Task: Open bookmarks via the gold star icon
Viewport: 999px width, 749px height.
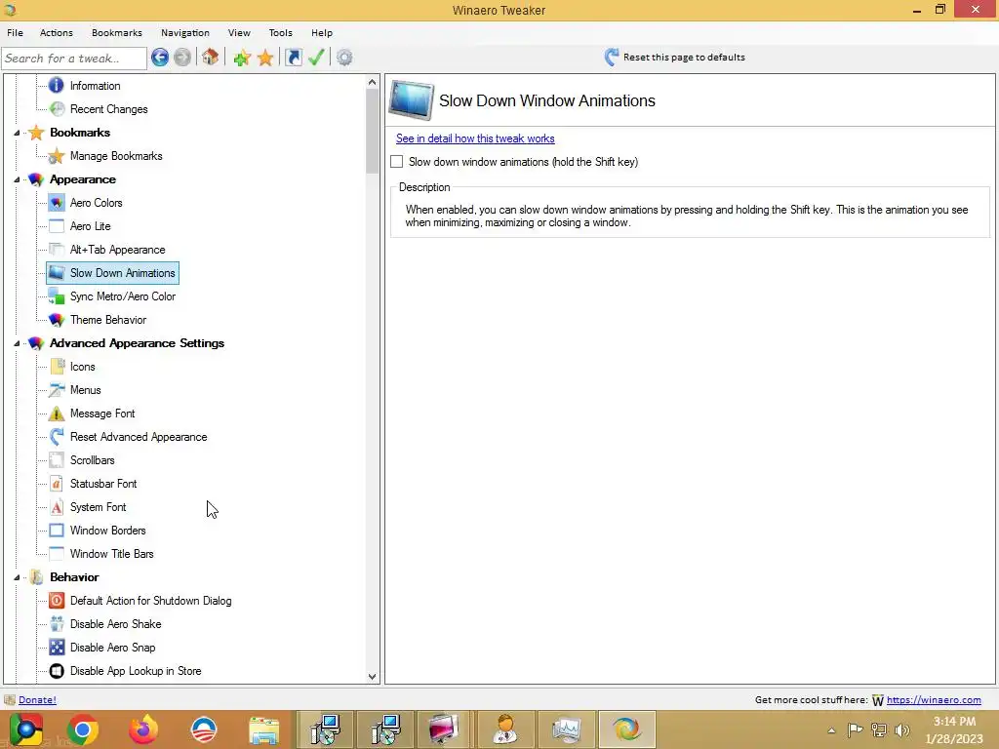Action: 265,58
